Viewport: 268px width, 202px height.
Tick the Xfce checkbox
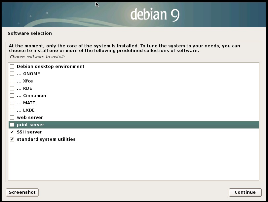[x=12, y=81]
